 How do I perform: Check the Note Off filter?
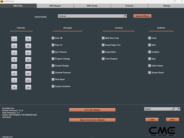pos(53,38)
